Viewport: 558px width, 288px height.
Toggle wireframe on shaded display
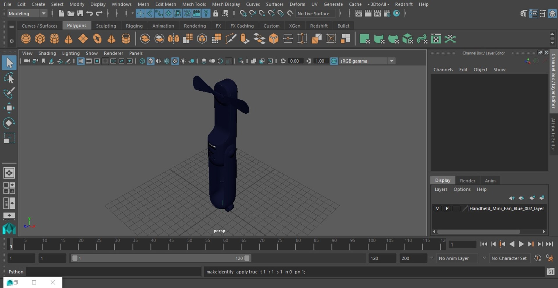click(x=167, y=61)
